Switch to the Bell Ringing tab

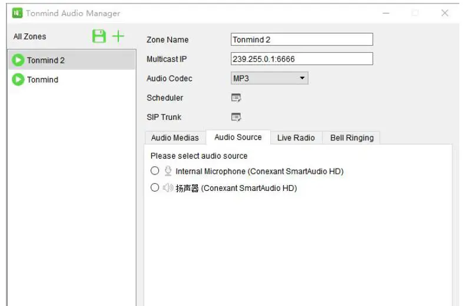pos(352,138)
